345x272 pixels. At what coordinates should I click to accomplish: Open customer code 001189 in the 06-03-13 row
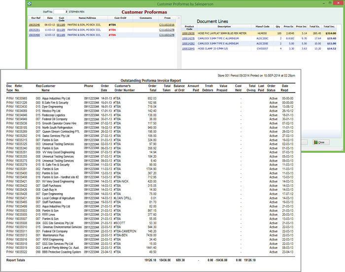point(61,25)
